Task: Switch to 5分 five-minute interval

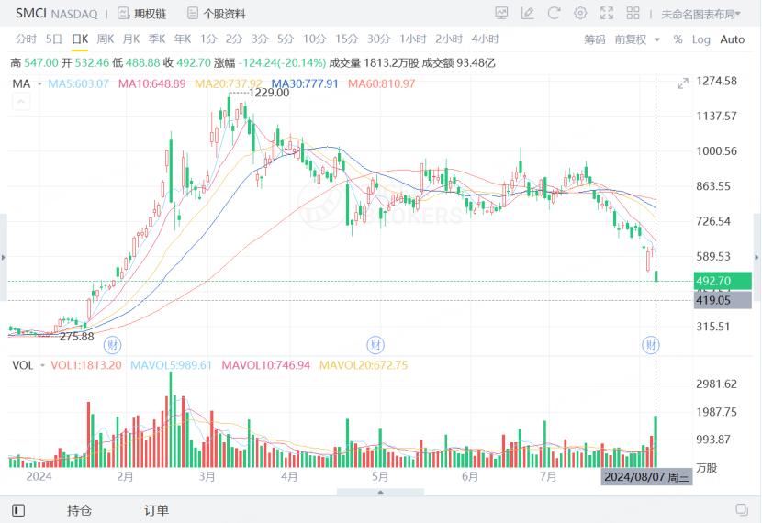Action: 286,39
